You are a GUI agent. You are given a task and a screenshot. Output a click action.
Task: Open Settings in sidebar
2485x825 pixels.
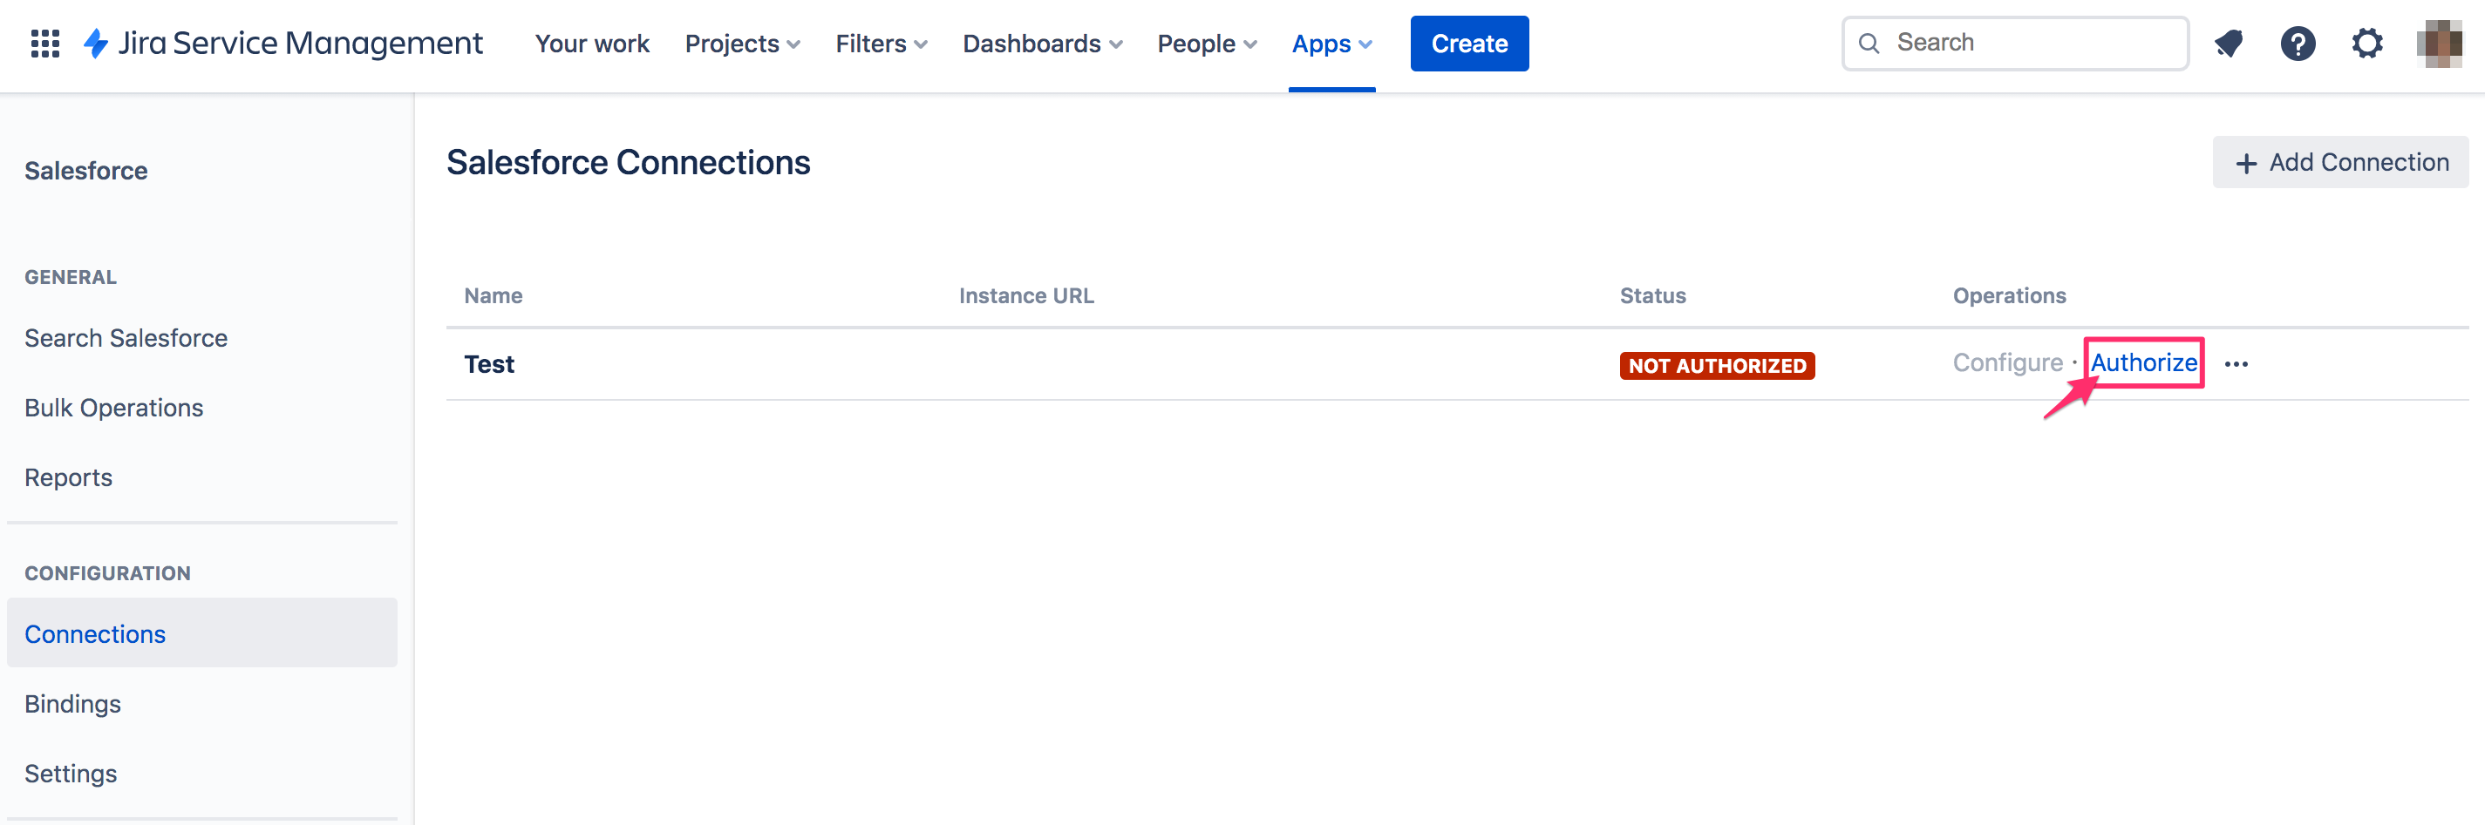(71, 773)
